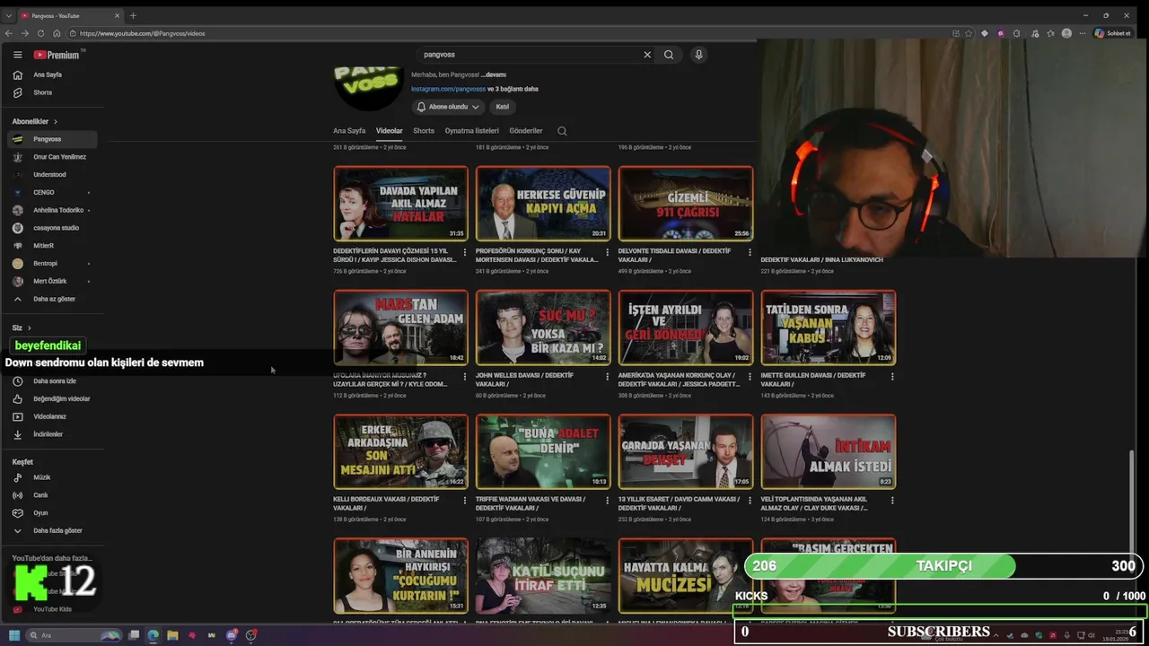The image size is (1149, 646).
Task: Open Onur Can Yenilmez subscription
Action: 54,157
